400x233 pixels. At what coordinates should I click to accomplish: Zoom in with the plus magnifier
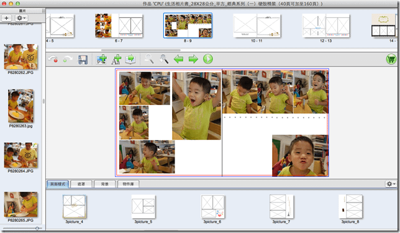(163, 59)
